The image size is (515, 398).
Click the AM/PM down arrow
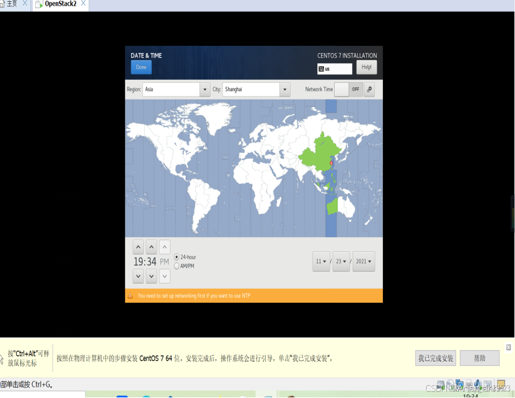pyautogui.click(x=165, y=276)
